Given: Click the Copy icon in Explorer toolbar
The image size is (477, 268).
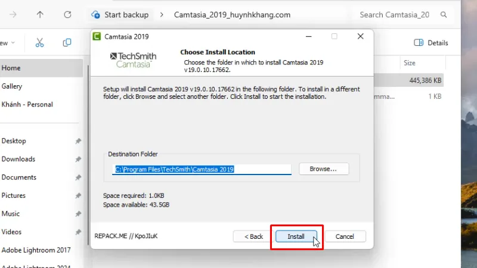Looking at the screenshot, I should click(67, 43).
